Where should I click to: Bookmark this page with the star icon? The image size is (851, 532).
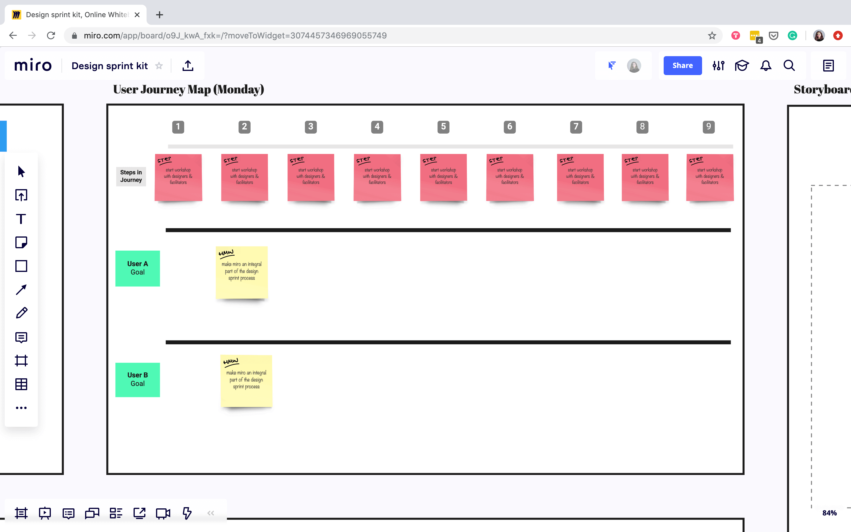pos(712,35)
